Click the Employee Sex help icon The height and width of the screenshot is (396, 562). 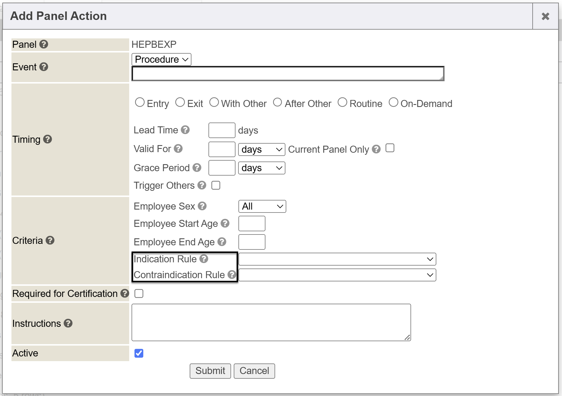pos(202,206)
